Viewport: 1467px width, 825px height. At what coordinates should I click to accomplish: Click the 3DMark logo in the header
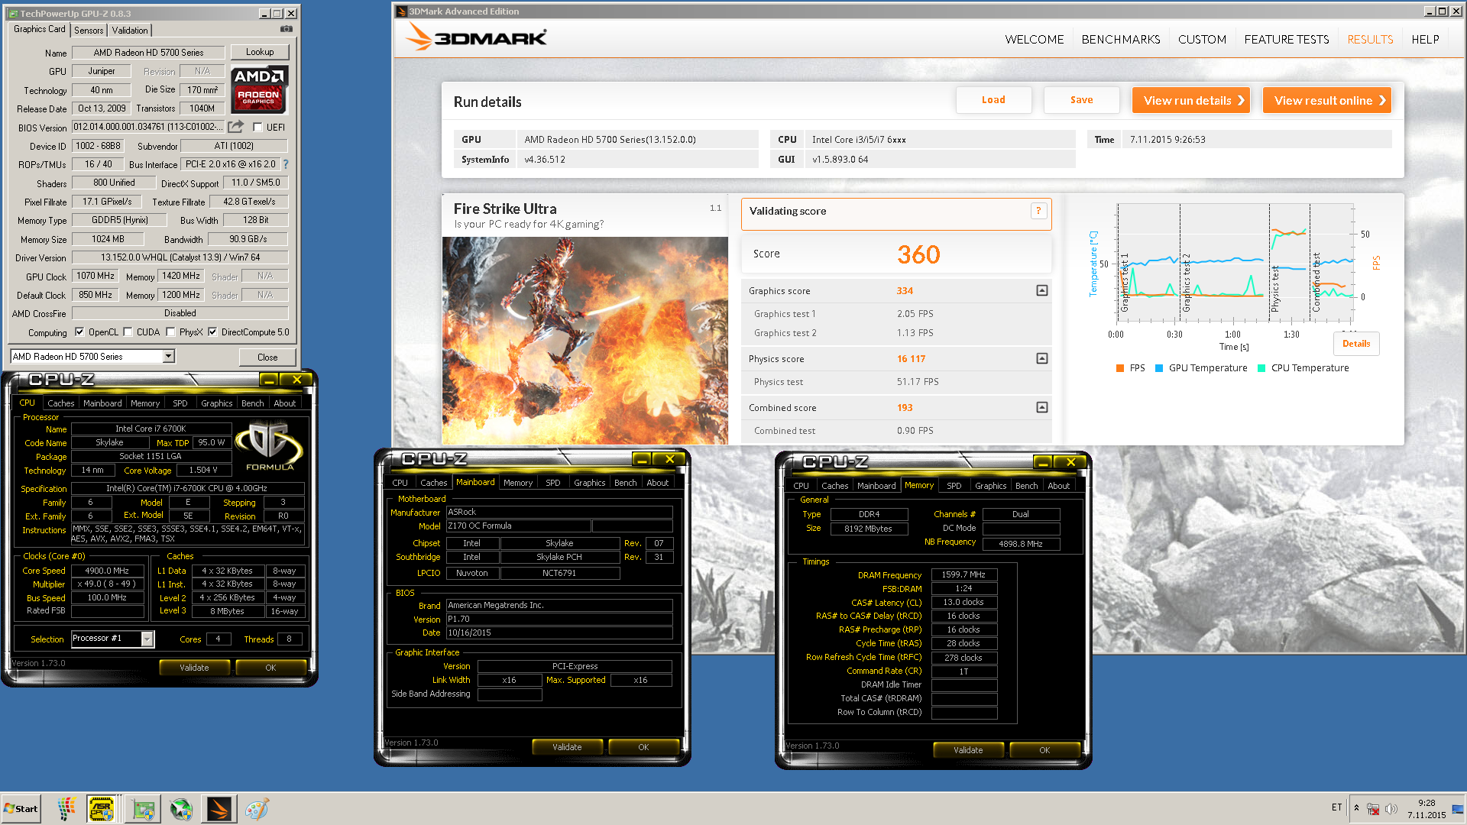coord(477,37)
